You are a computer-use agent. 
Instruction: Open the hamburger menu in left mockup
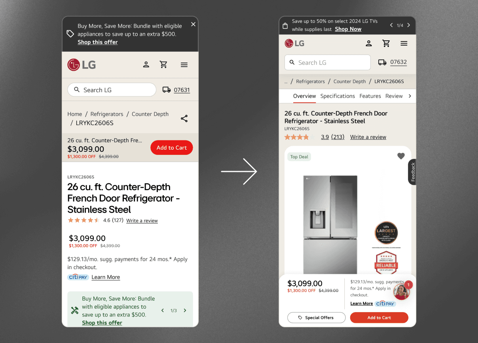[184, 65]
